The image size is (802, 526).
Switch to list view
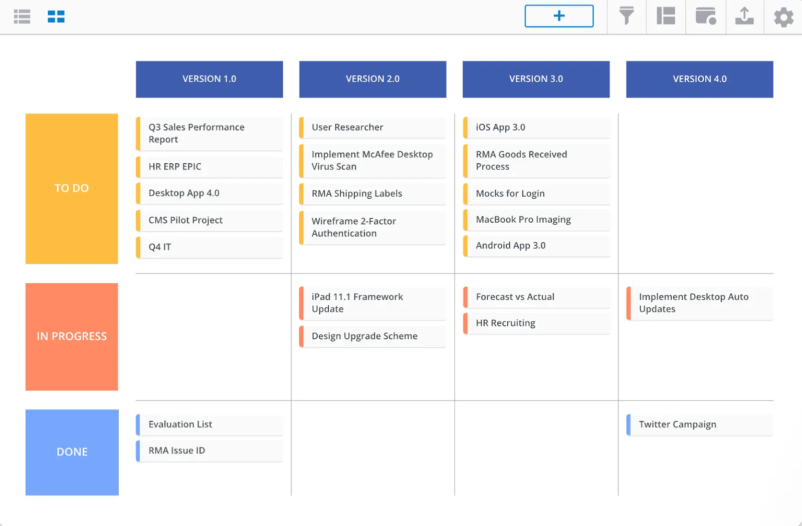pos(22,17)
